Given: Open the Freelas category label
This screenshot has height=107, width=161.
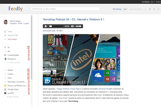Looking at the screenshot, I should click(x=10, y=74).
